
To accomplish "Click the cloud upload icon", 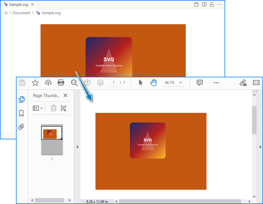I will (48, 83).
